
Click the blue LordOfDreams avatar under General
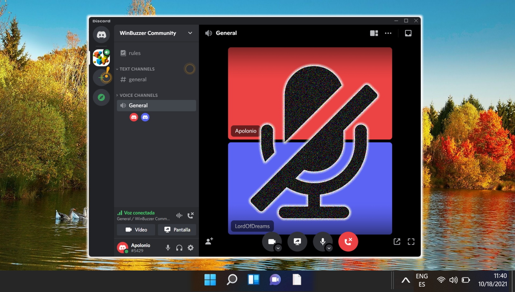pos(145,117)
